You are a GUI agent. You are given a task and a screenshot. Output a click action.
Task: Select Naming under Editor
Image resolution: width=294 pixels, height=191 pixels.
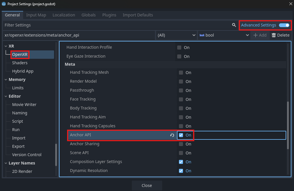(20, 113)
